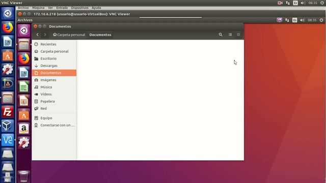Switch to grid view in Files
Image resolution: width=326 pixels, height=183 pixels.
pyautogui.click(x=238, y=35)
